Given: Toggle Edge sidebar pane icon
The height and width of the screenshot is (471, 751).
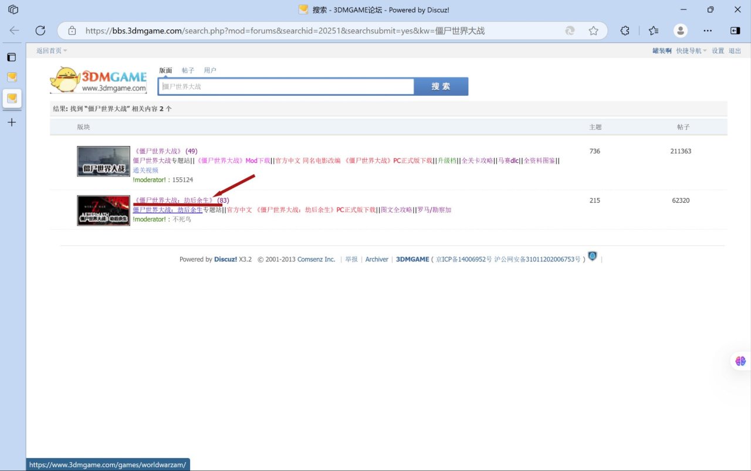Looking at the screenshot, I should coord(735,31).
